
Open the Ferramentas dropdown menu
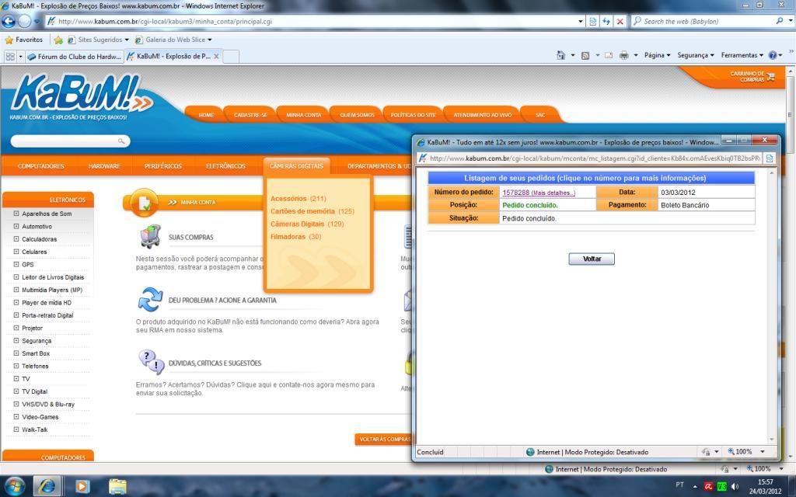(x=742, y=55)
